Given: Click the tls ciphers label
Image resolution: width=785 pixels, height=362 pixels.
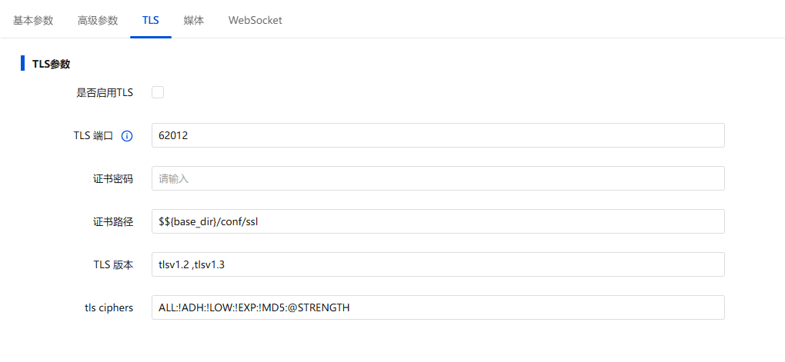Looking at the screenshot, I should [109, 308].
